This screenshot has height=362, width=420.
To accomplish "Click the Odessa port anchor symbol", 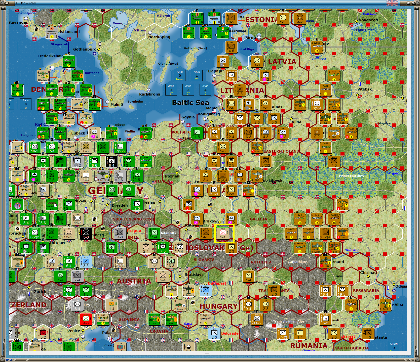I will (394, 291).
